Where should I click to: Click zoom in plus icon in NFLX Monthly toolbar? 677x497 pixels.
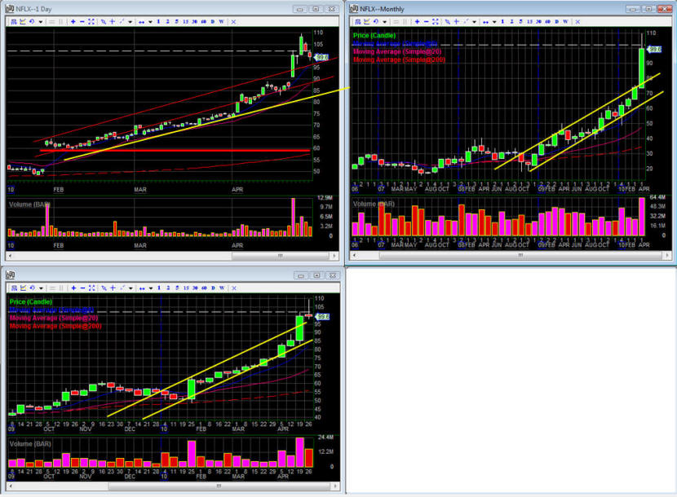[417, 21]
